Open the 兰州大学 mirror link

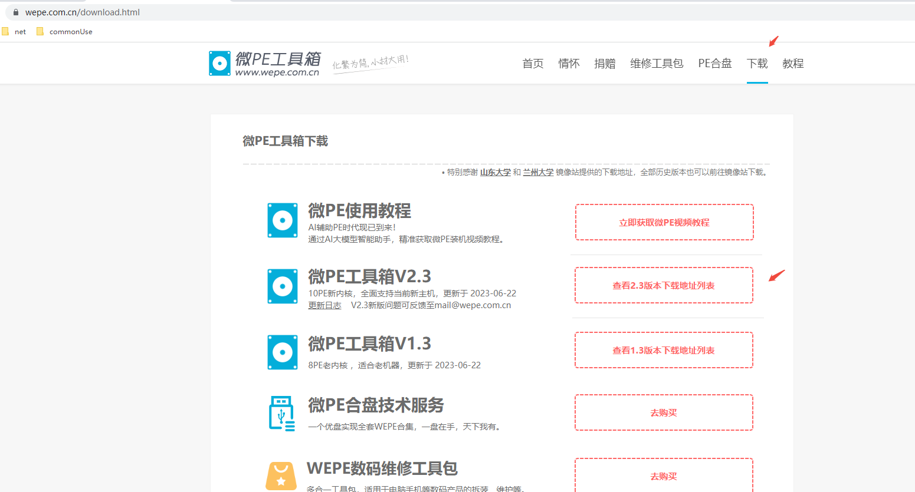point(538,172)
